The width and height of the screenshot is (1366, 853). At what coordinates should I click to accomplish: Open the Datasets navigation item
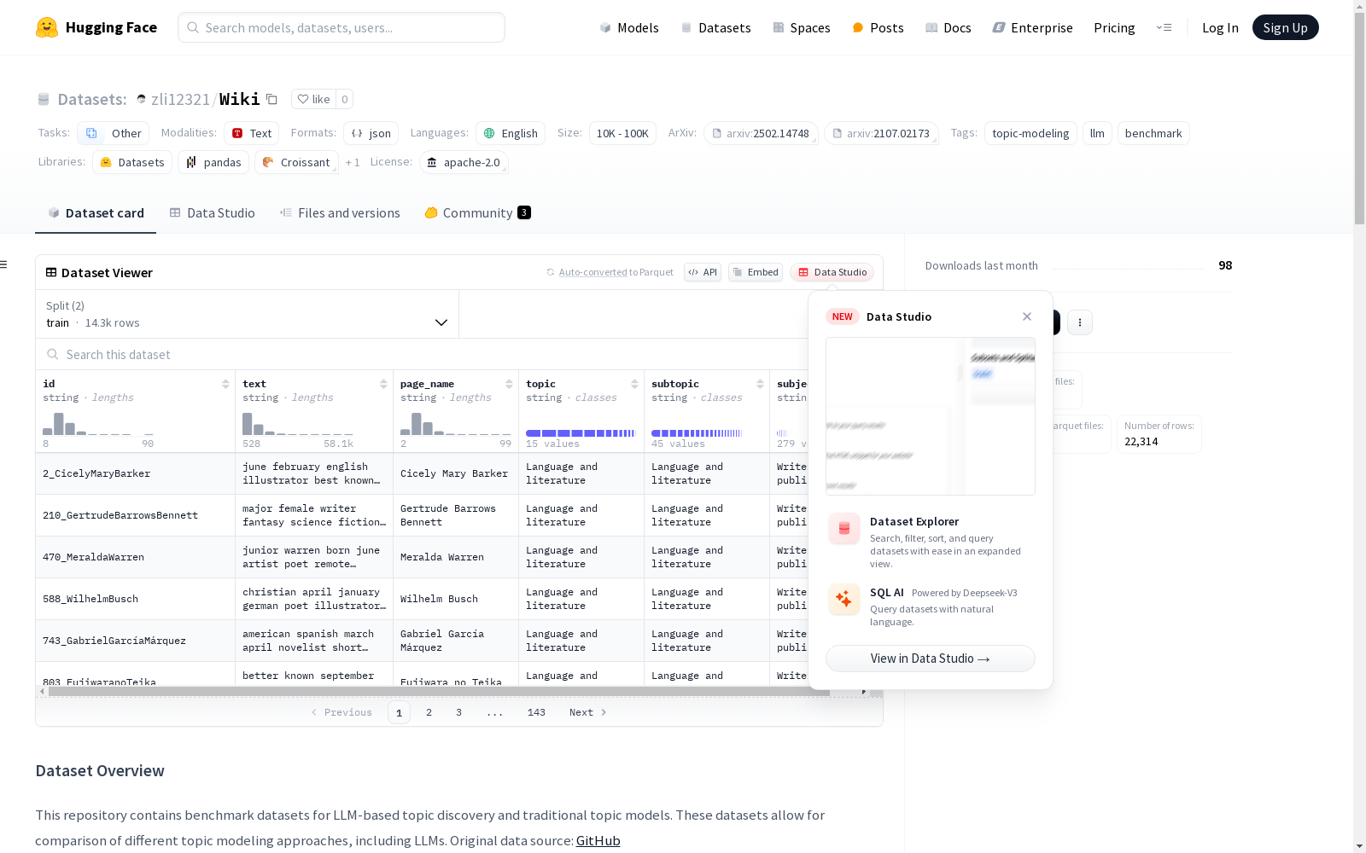715,27
